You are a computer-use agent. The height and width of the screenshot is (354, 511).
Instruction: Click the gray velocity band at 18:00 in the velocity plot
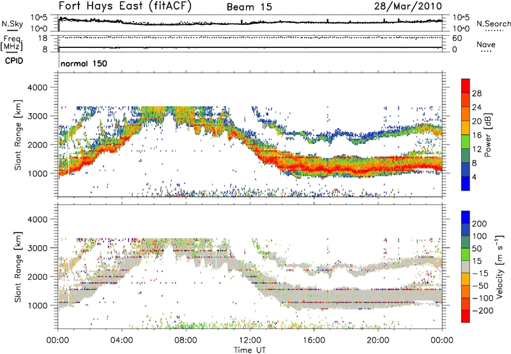[x=346, y=297]
